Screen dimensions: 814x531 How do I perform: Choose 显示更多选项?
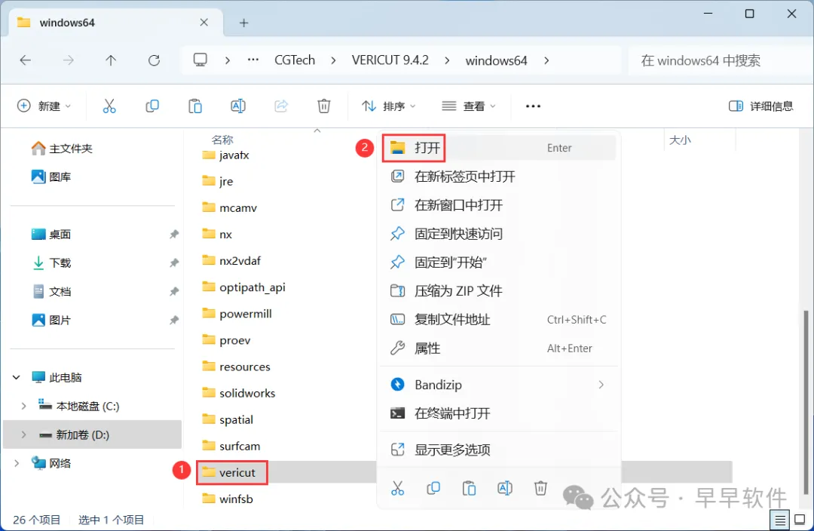498,450
